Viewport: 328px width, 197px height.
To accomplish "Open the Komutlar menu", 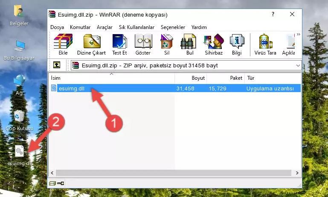I will point(80,27).
